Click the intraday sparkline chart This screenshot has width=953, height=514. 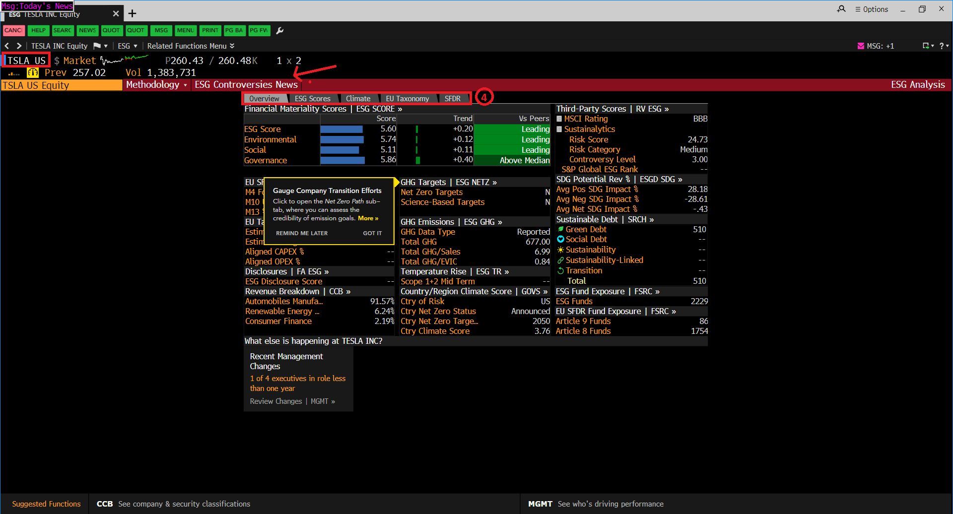coord(124,61)
